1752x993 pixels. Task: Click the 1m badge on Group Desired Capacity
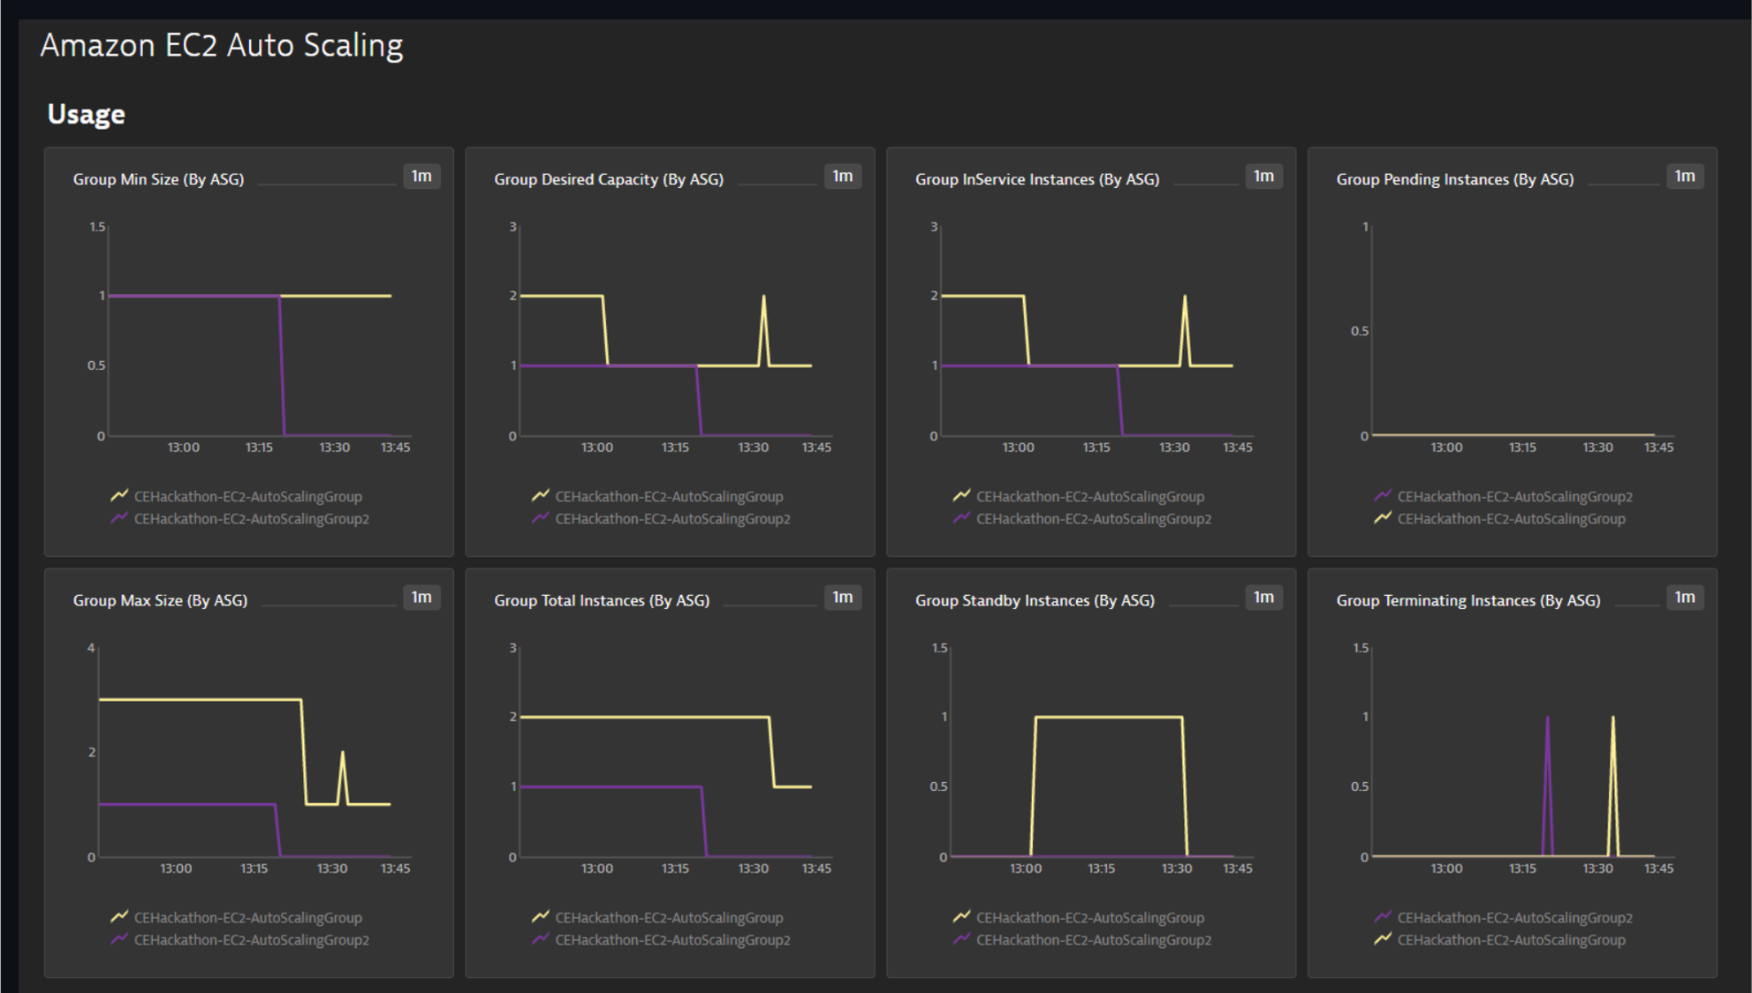tap(843, 177)
